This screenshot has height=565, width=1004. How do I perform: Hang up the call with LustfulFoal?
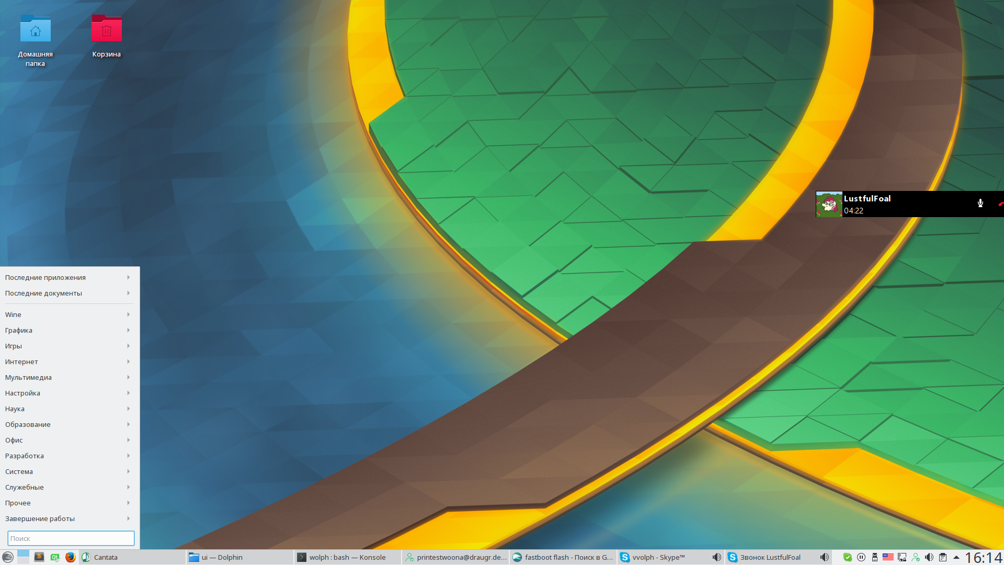(x=1000, y=204)
